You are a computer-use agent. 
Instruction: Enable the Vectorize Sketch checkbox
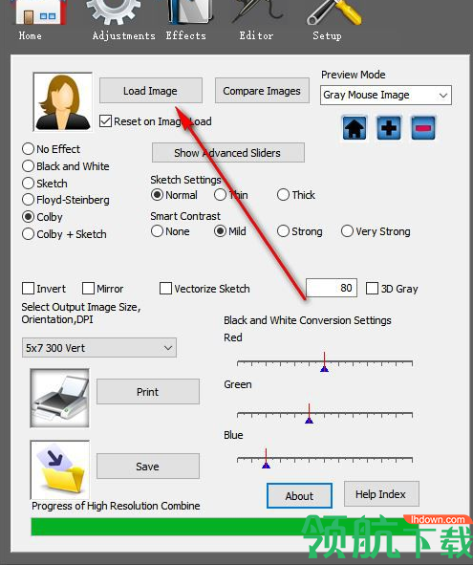pos(165,289)
